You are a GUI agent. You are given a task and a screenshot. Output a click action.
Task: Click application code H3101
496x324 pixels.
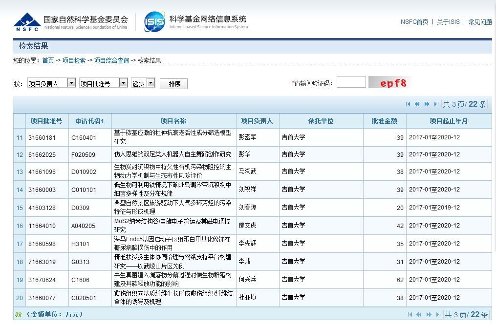point(80,244)
